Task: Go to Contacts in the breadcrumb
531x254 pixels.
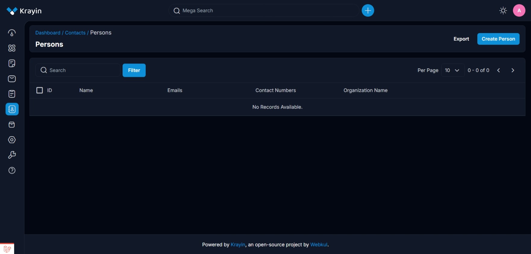Action: [75, 33]
